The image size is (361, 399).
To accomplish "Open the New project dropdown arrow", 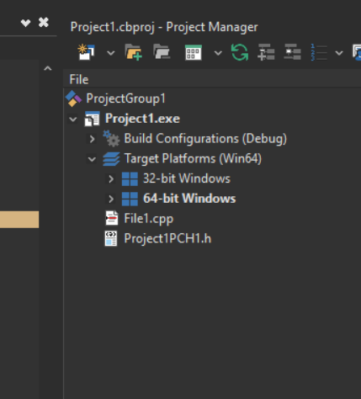I will tap(111, 53).
